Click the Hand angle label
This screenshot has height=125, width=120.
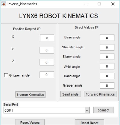[72, 76]
